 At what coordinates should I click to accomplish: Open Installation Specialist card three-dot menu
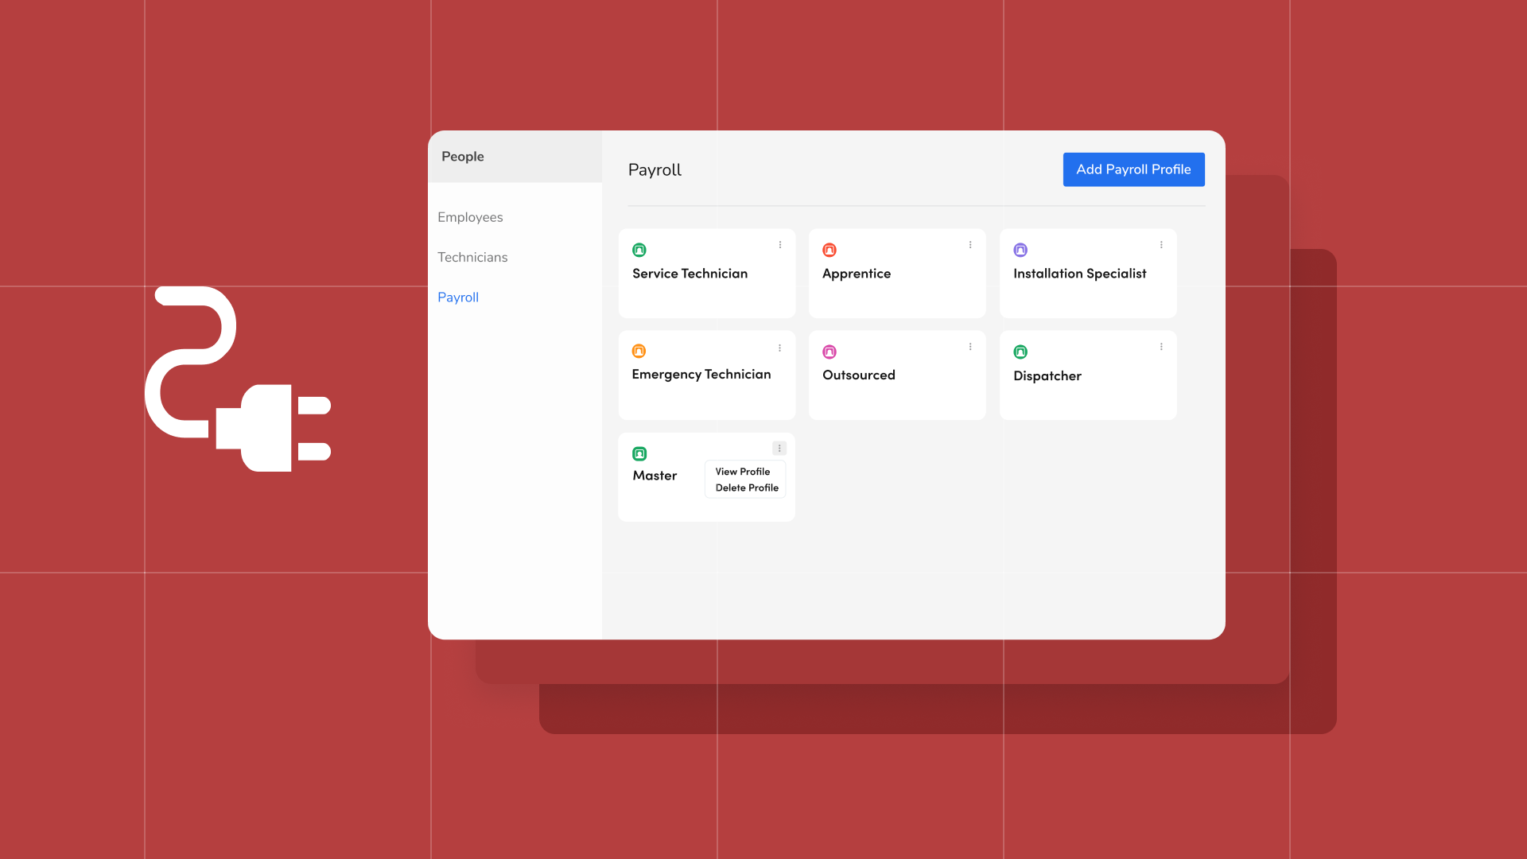(x=1161, y=245)
